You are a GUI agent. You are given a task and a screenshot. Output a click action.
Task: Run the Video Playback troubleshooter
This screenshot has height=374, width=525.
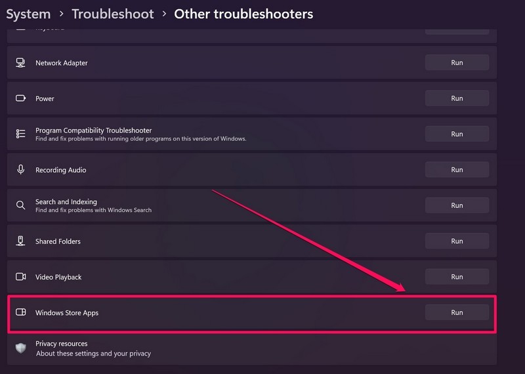pyautogui.click(x=457, y=277)
